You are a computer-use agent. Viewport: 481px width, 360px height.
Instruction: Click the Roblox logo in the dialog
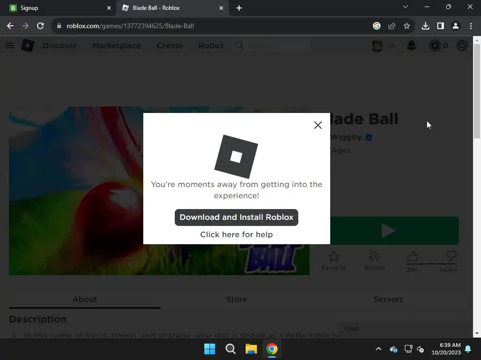pos(236,157)
